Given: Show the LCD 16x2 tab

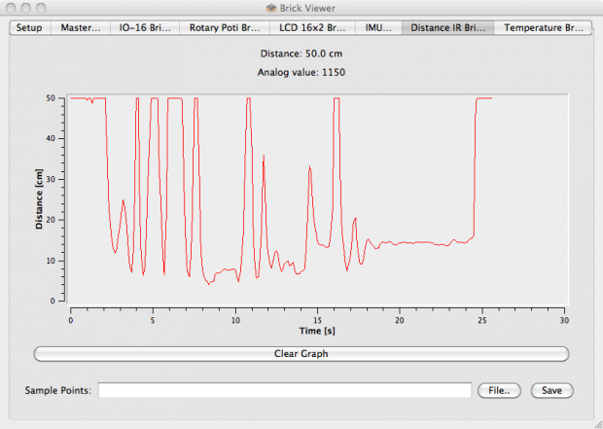Looking at the screenshot, I should [310, 27].
